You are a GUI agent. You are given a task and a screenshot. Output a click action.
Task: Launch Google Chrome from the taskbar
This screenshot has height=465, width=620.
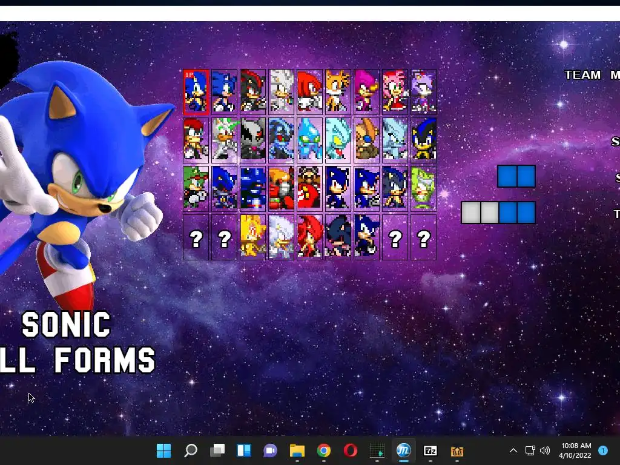point(324,450)
